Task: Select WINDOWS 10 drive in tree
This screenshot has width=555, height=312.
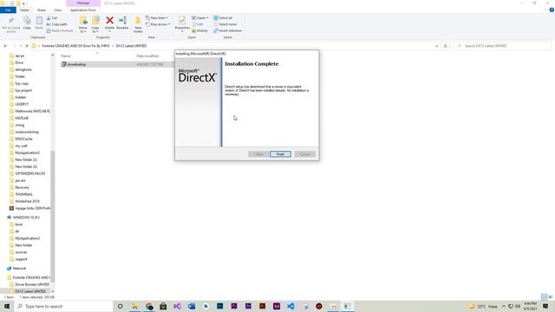Action: point(26,218)
